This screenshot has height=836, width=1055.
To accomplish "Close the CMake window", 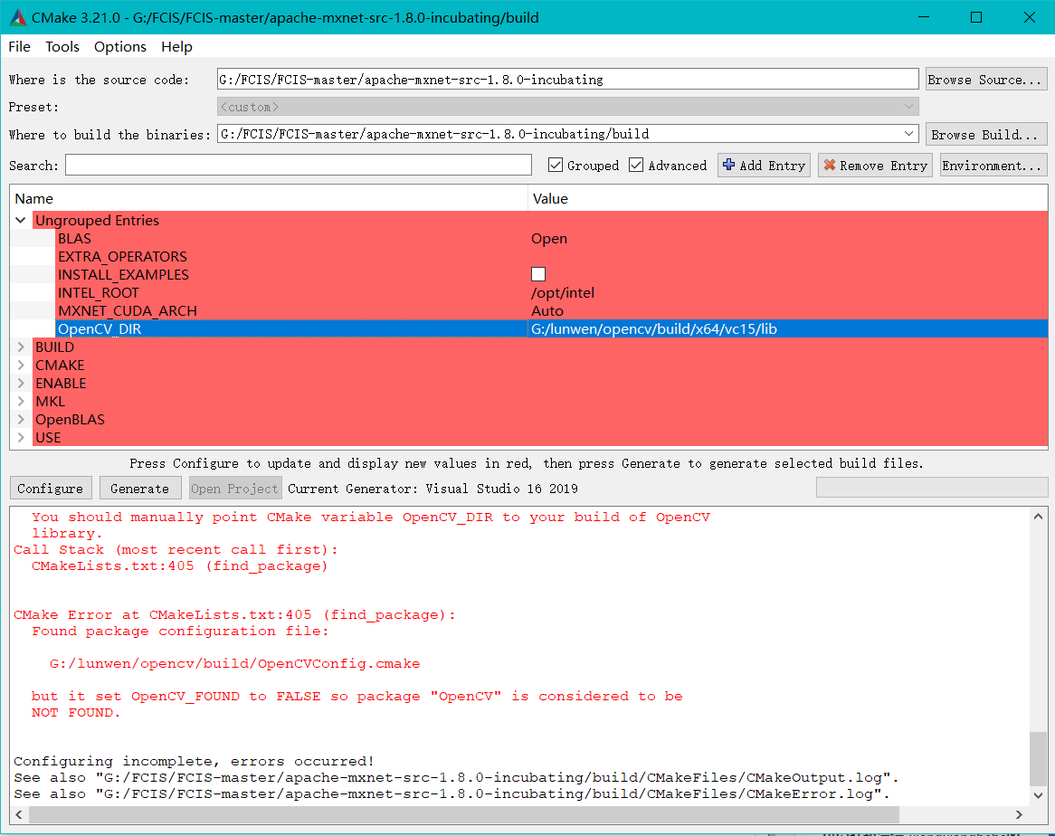I will click(x=1029, y=17).
